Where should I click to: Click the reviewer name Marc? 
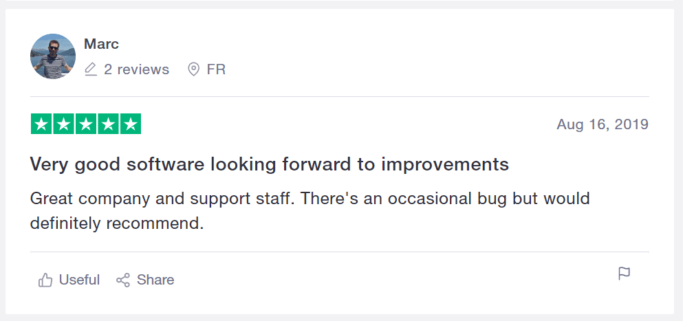point(101,44)
